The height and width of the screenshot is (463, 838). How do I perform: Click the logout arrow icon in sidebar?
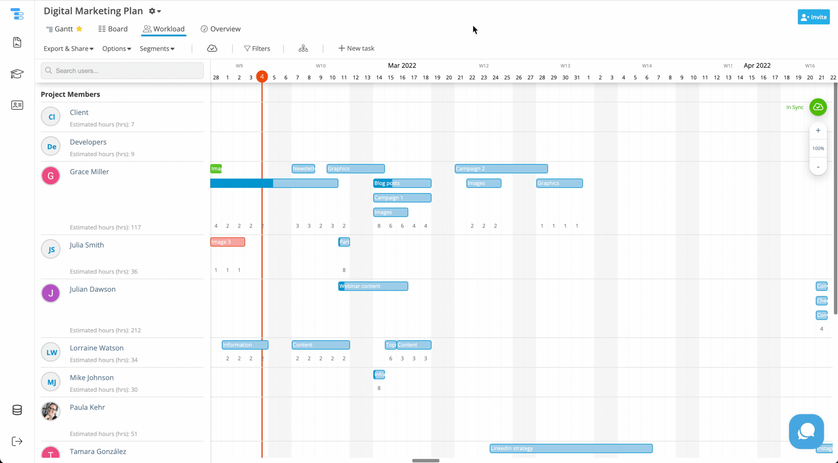pos(17,441)
